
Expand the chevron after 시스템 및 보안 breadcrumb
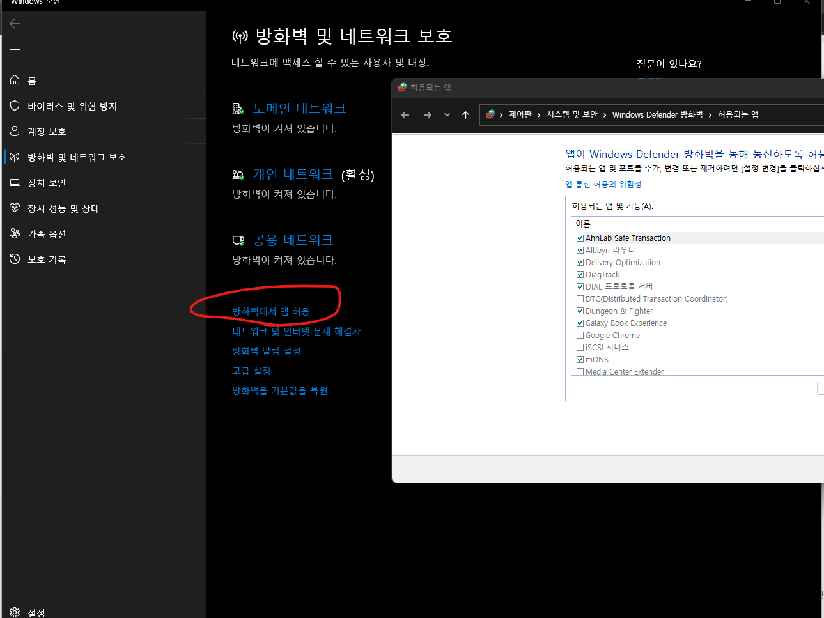coord(605,115)
